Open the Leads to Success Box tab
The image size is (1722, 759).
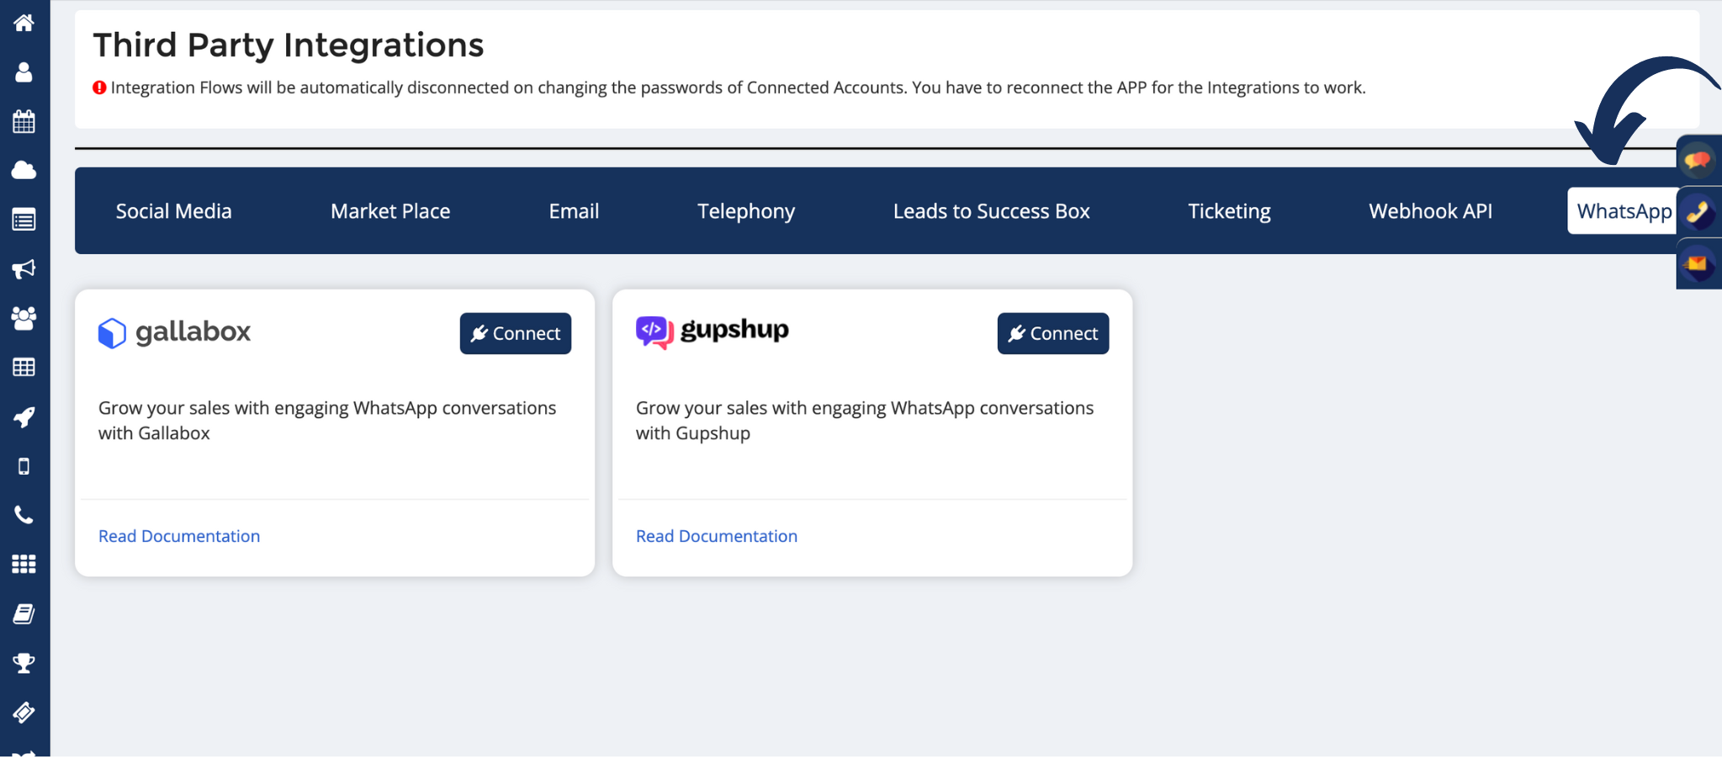991,211
